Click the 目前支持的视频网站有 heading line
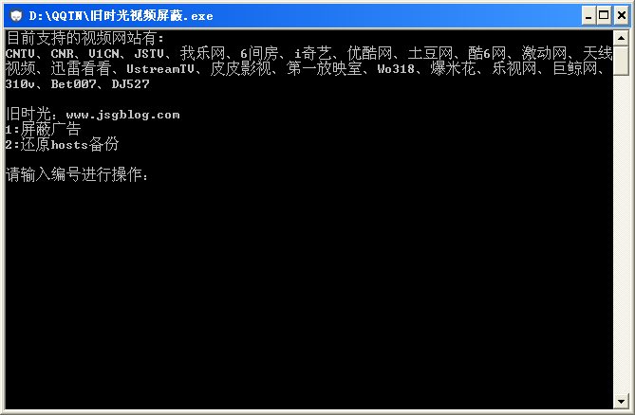The width and height of the screenshot is (635, 415). point(85,39)
